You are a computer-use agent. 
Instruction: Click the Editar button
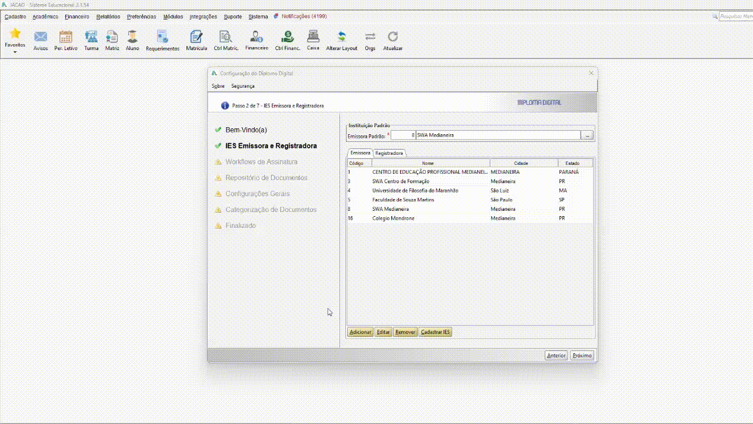(383, 332)
